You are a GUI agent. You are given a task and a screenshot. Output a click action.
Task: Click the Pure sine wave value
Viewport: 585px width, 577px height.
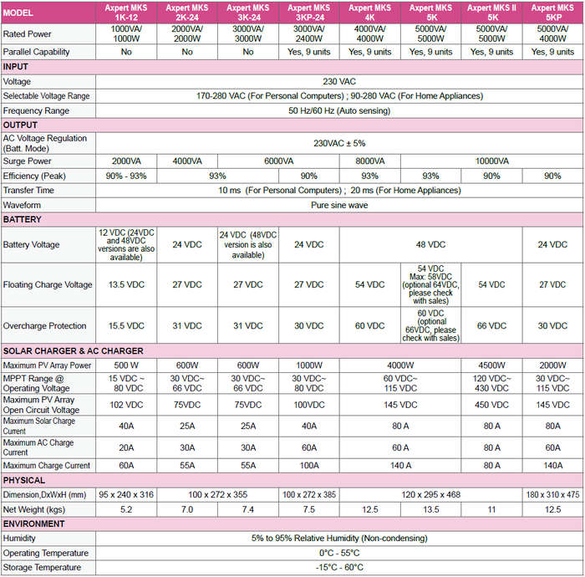coord(339,205)
